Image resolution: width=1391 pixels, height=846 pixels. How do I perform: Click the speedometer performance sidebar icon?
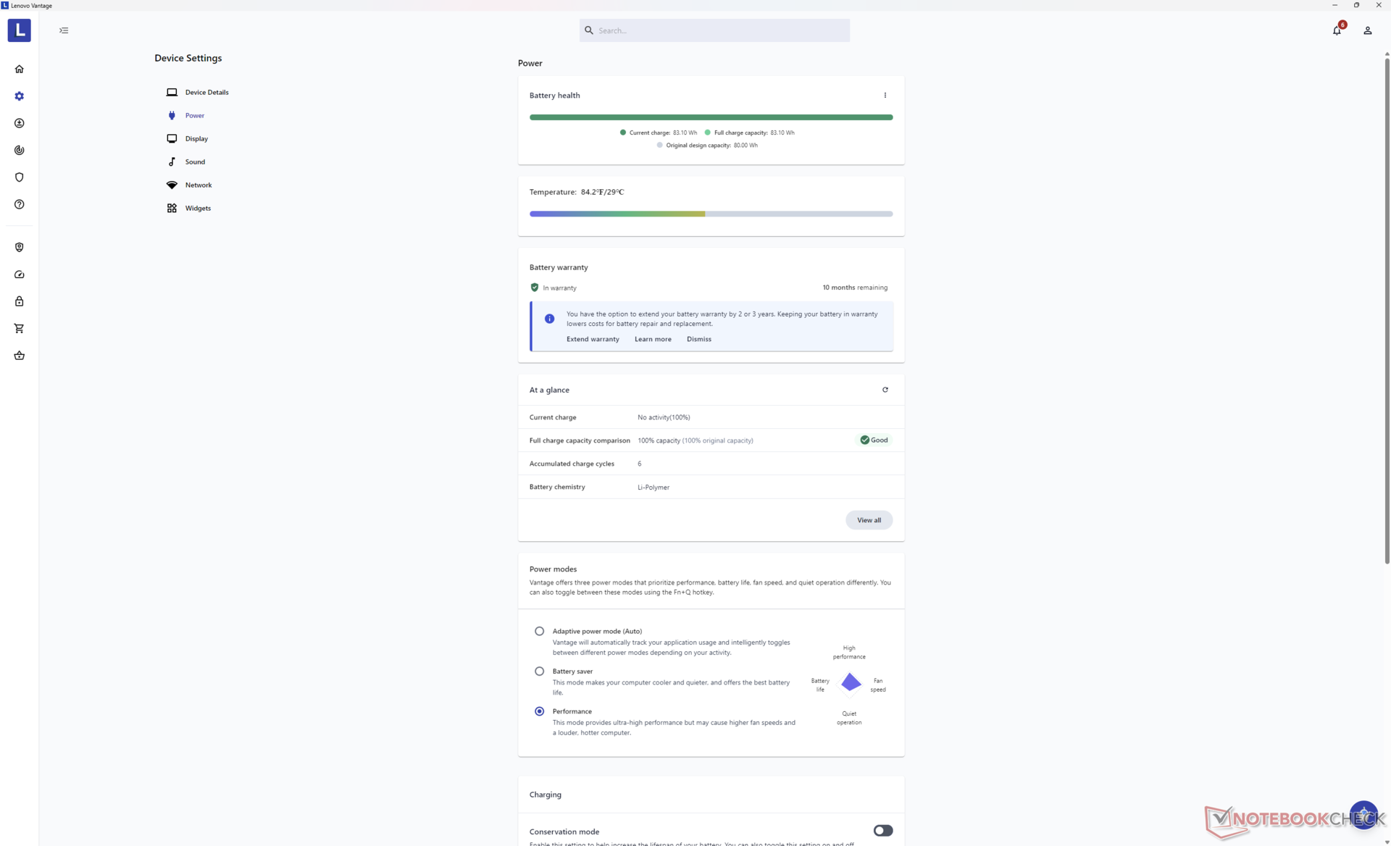point(20,275)
